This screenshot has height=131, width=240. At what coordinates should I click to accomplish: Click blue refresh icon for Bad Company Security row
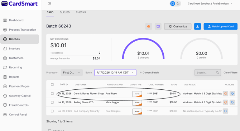[x=225, y=111]
